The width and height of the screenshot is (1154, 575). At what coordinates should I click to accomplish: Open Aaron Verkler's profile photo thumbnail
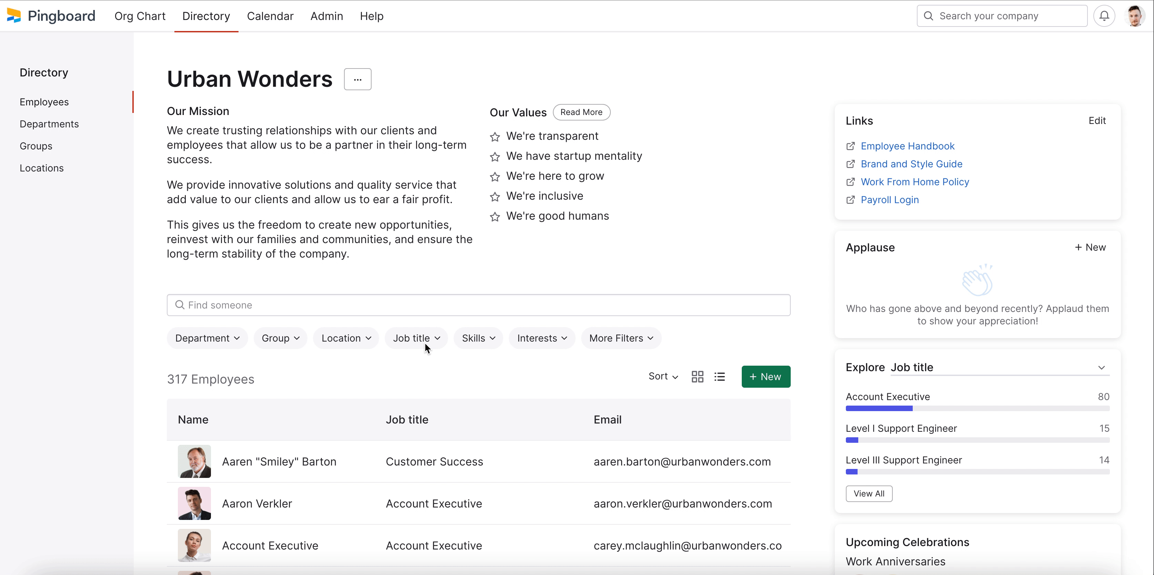click(x=194, y=503)
